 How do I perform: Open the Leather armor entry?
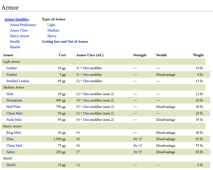(12, 68)
